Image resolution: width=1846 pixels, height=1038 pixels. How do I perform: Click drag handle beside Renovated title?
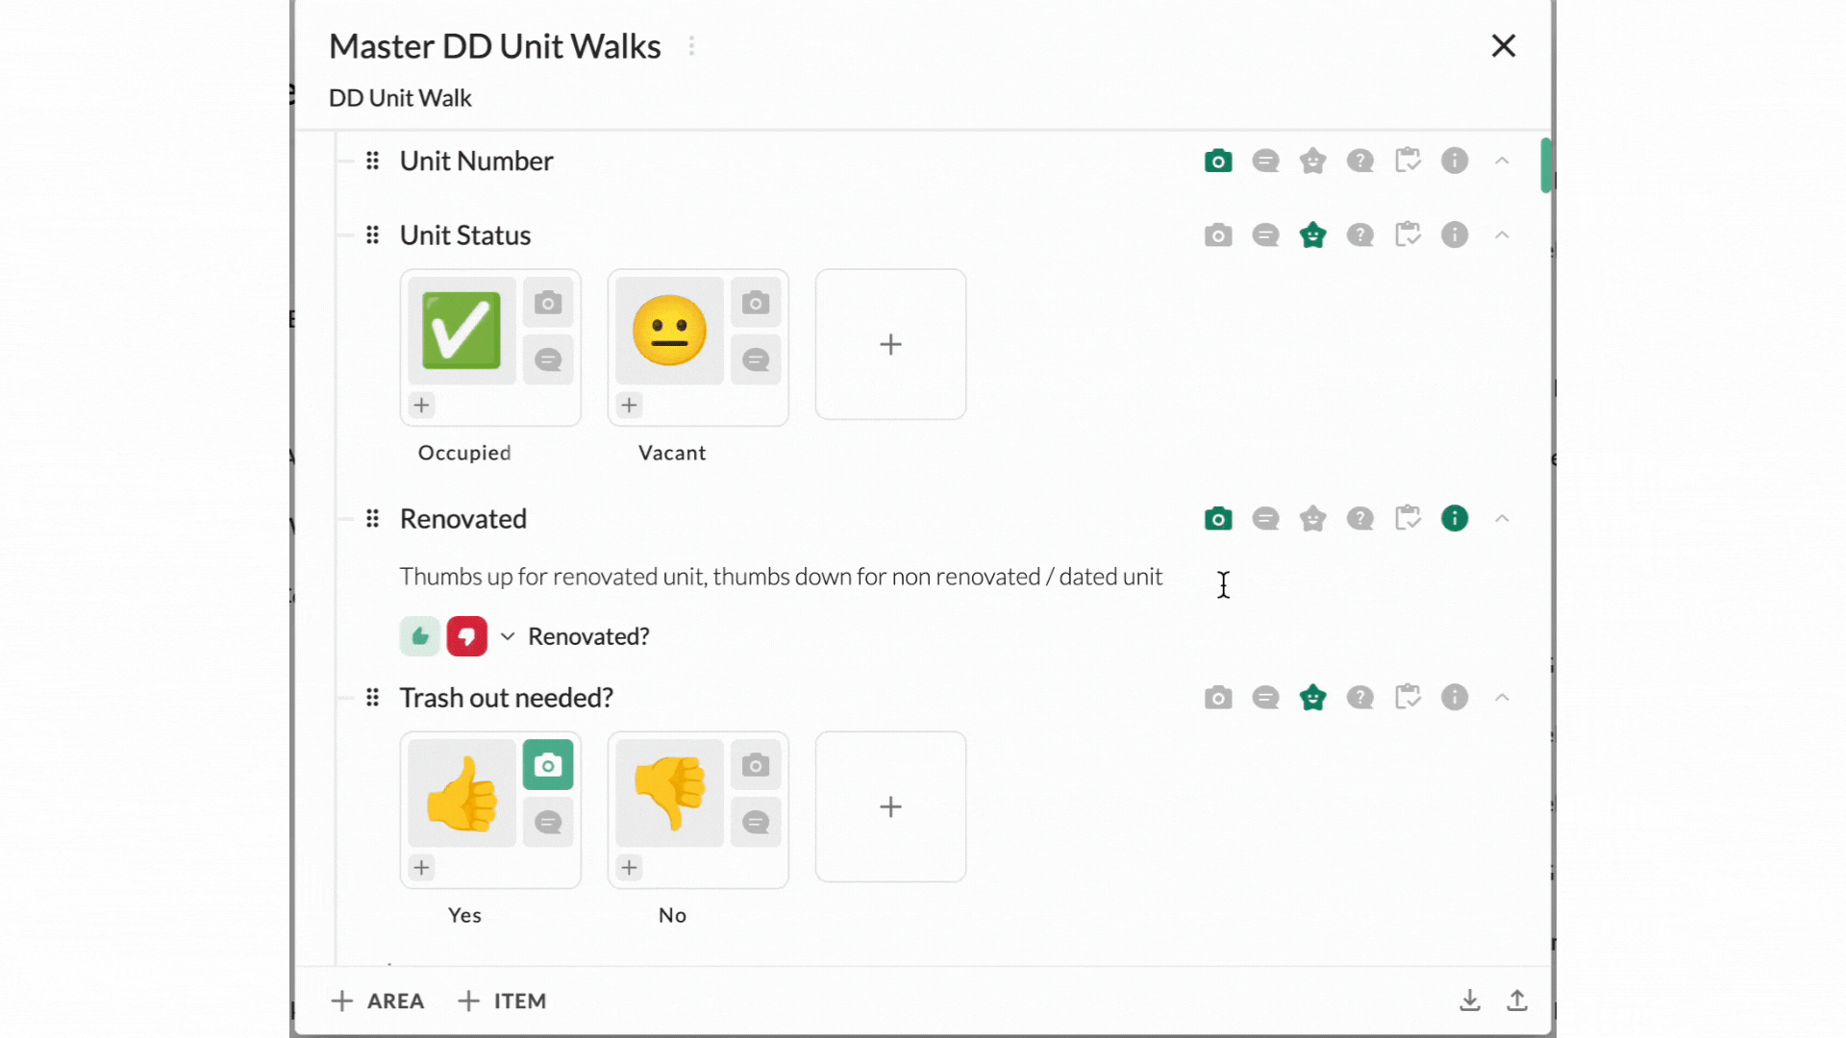373,519
